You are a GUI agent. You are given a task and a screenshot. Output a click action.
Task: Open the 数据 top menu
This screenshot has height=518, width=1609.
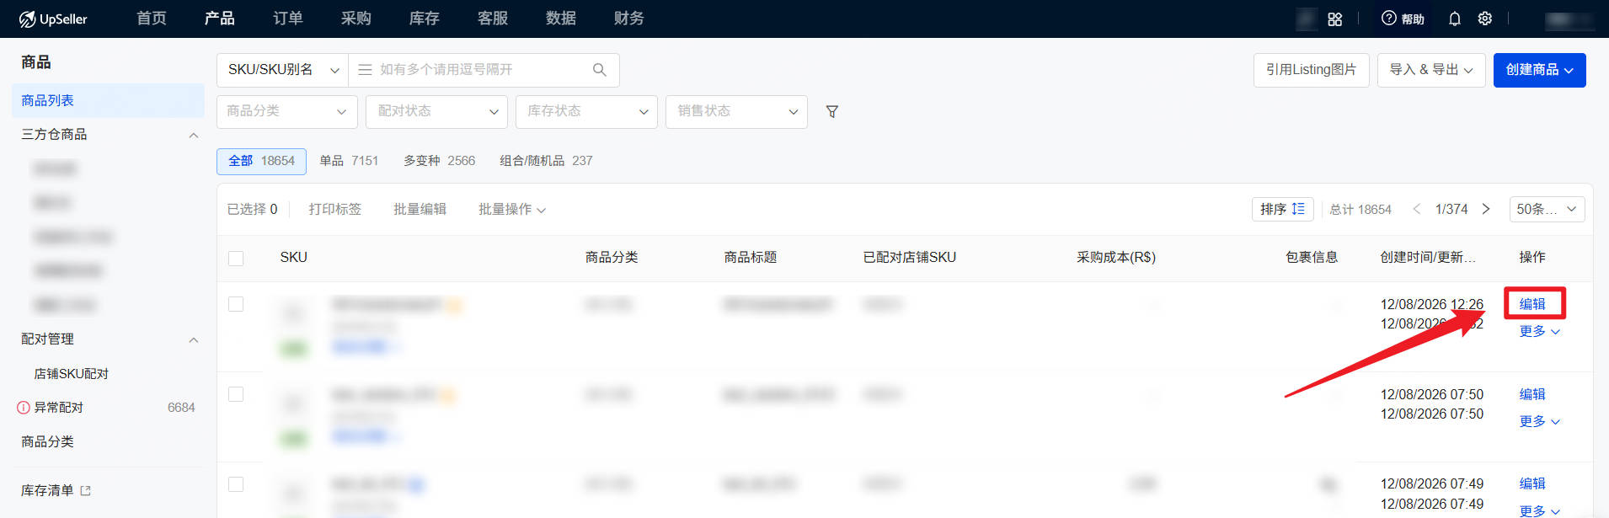[x=561, y=19]
